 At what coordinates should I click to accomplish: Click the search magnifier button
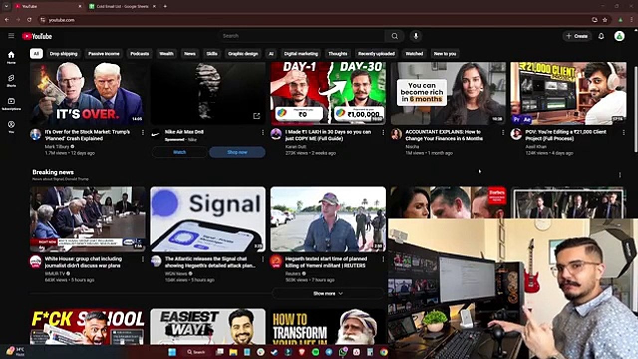click(x=394, y=36)
